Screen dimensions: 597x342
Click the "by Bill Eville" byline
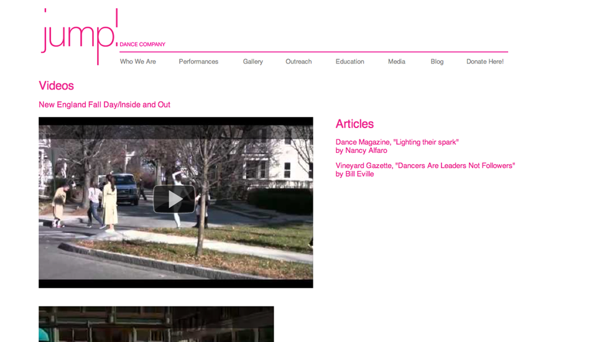click(354, 174)
